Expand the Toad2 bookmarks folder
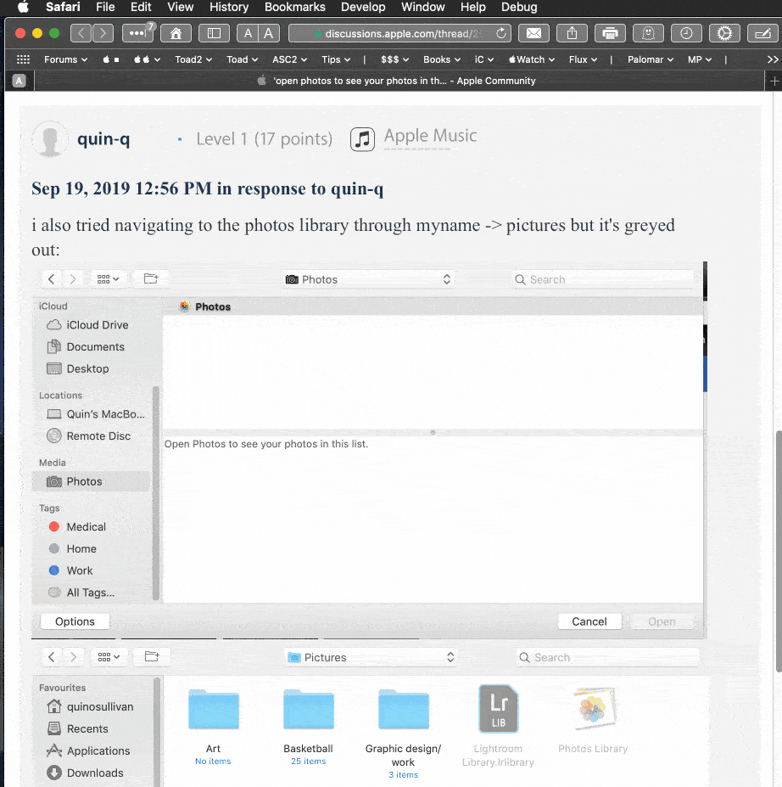This screenshot has height=787, width=782. 193,59
